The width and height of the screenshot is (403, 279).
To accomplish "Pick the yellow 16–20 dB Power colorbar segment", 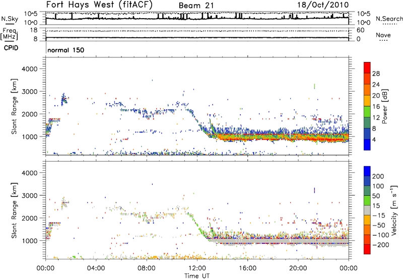I will (x=367, y=101).
